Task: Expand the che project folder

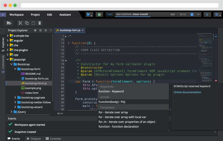Action: point(8,45)
